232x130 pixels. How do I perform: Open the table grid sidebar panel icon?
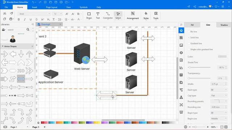pos(181,75)
